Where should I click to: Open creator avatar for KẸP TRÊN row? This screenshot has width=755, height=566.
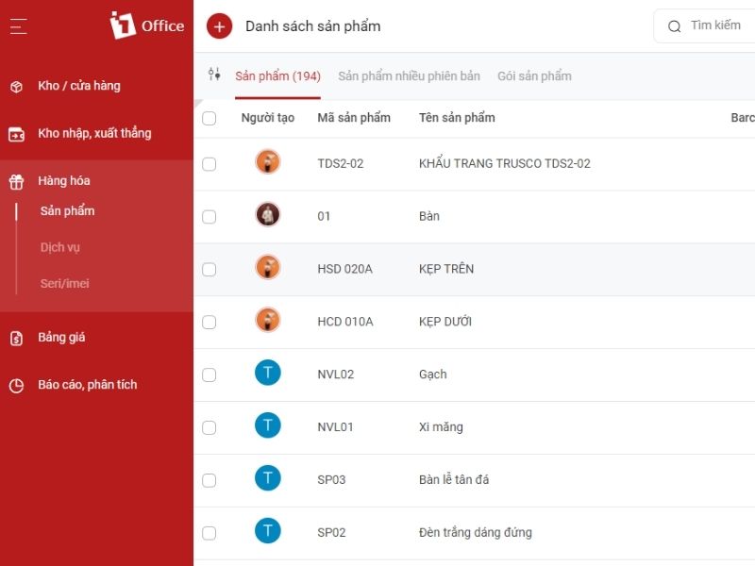[268, 268]
